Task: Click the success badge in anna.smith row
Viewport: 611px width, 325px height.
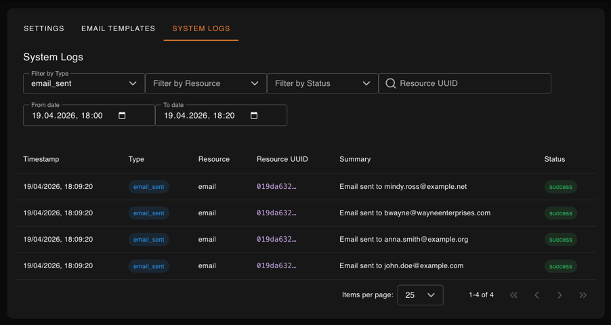Action: point(561,240)
